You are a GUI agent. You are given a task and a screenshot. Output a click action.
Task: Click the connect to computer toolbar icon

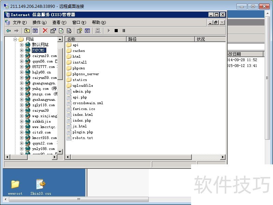pos(98,31)
